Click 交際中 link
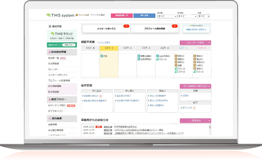262x160 pixels. point(186,96)
